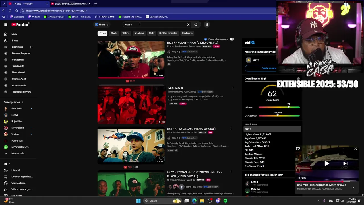Open Windows Start menu
Image resolution: width=364 pixels, height=205 pixels.
pos(138,201)
